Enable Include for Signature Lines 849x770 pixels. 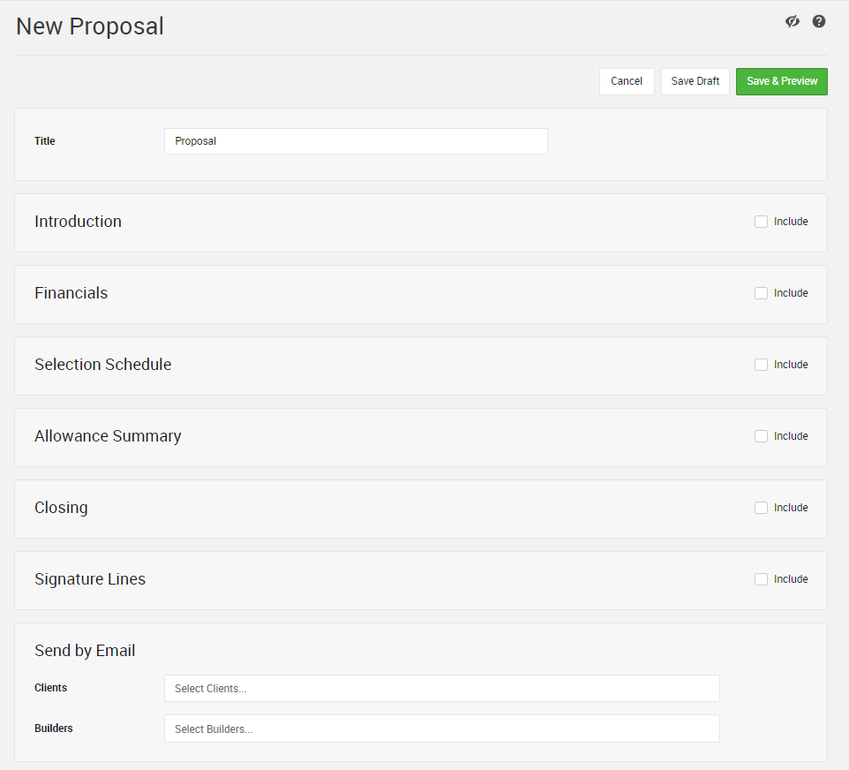(x=761, y=579)
